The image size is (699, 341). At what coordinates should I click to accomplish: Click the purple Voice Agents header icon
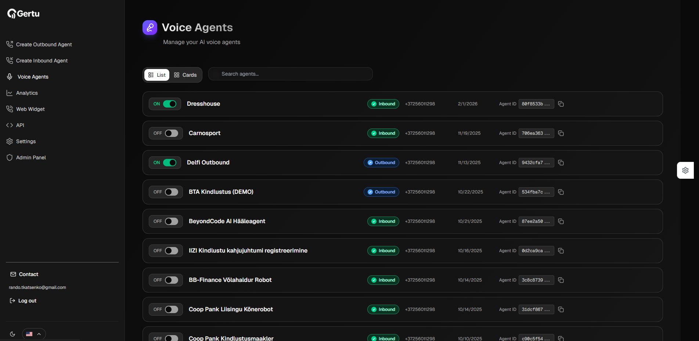[x=150, y=28]
